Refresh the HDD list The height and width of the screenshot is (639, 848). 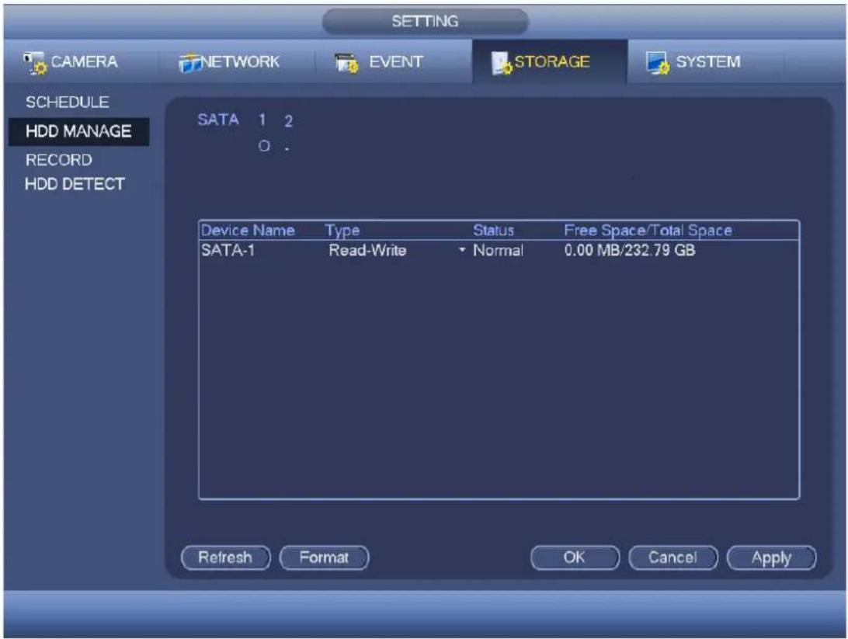click(x=225, y=557)
